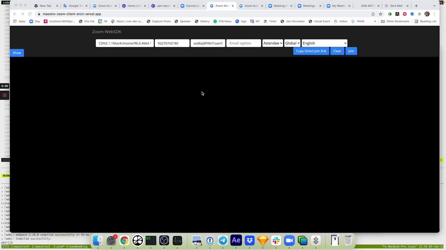The image size is (446, 250).
Task: Open the Apps bookmark shortcut
Action: coord(19,21)
